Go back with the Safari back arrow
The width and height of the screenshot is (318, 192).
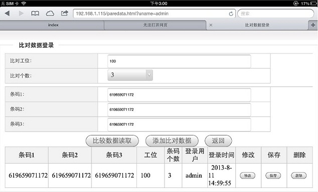(8, 13)
